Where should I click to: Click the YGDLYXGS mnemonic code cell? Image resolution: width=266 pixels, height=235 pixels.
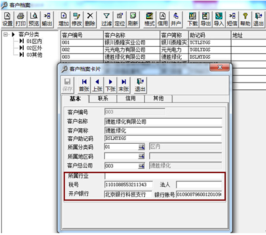pyautogui.click(x=210, y=49)
